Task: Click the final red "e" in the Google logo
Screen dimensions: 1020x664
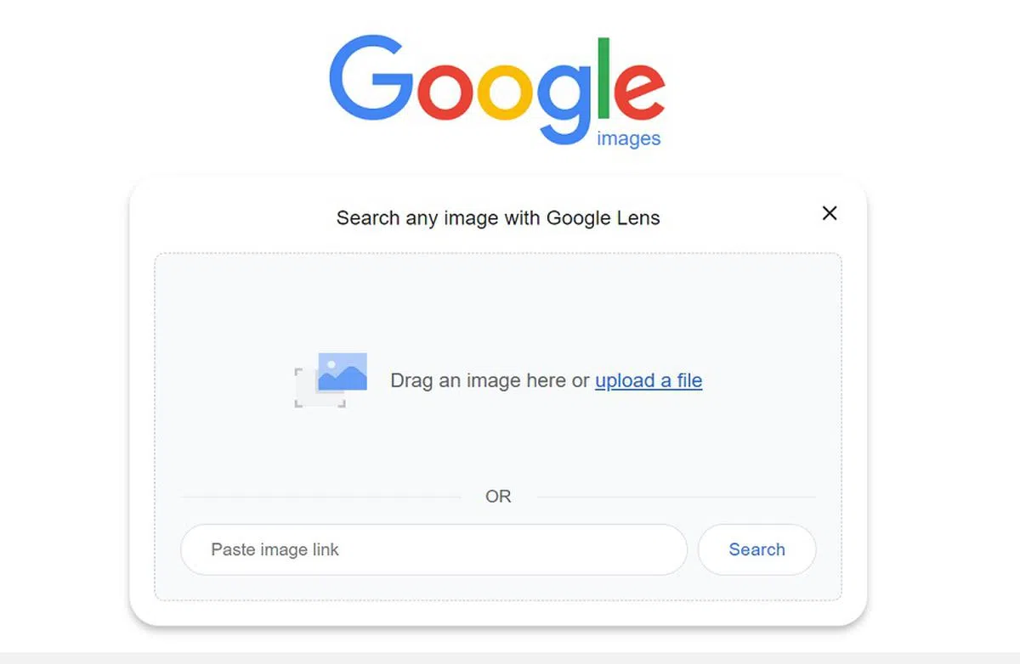Action: pos(639,92)
